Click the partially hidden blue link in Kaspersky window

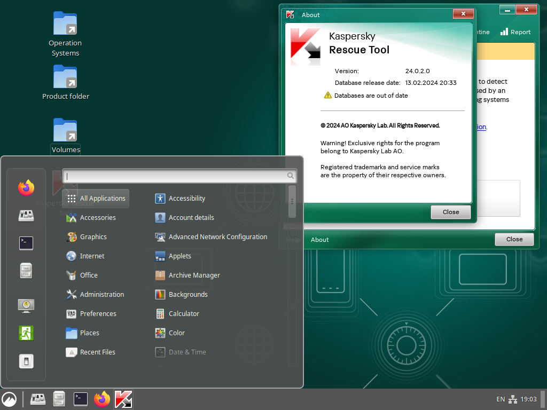(x=481, y=127)
